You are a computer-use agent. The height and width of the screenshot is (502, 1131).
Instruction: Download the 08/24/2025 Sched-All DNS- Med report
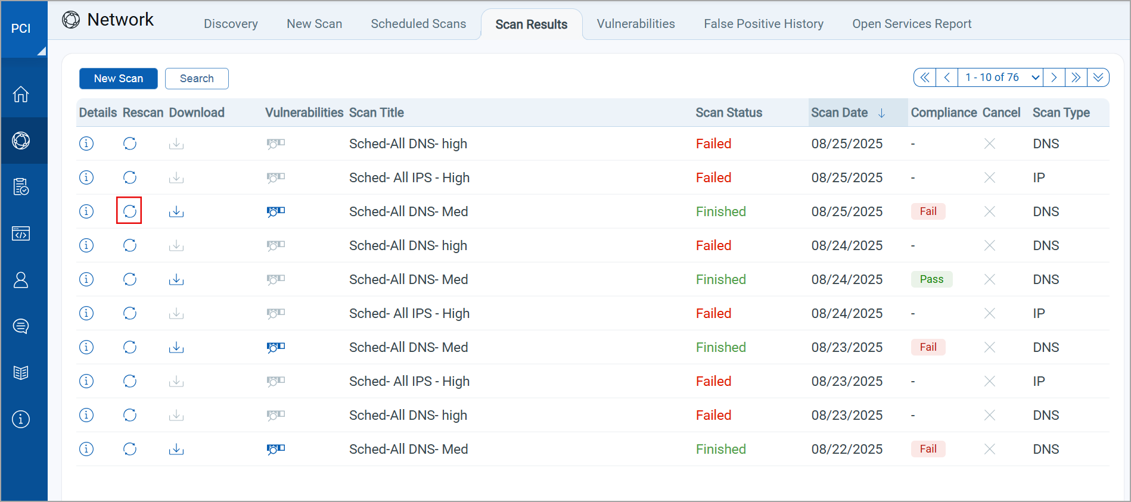(x=176, y=279)
